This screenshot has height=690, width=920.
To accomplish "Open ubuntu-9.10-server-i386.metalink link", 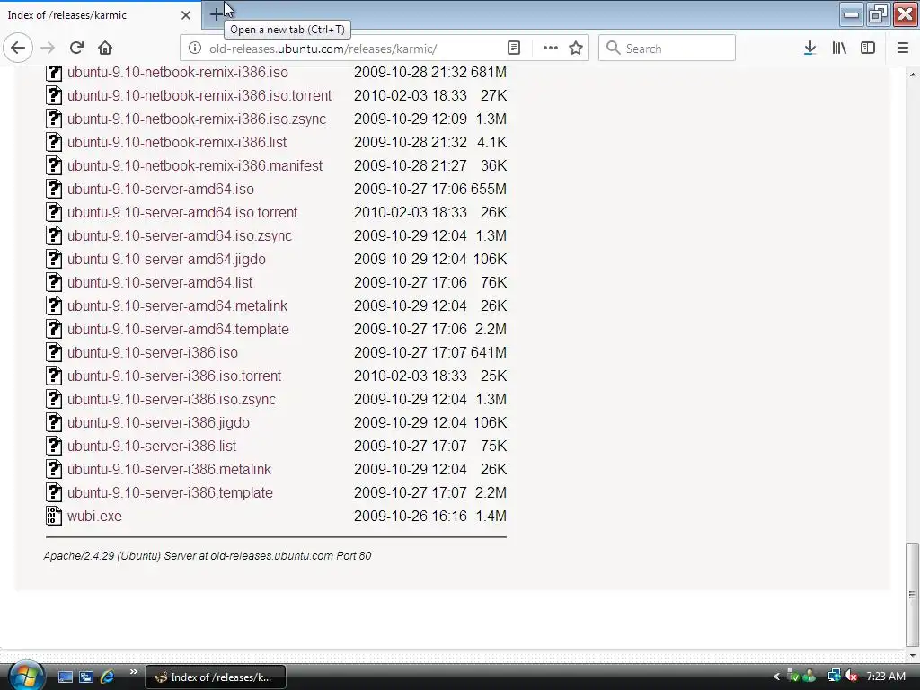I will [x=169, y=470].
